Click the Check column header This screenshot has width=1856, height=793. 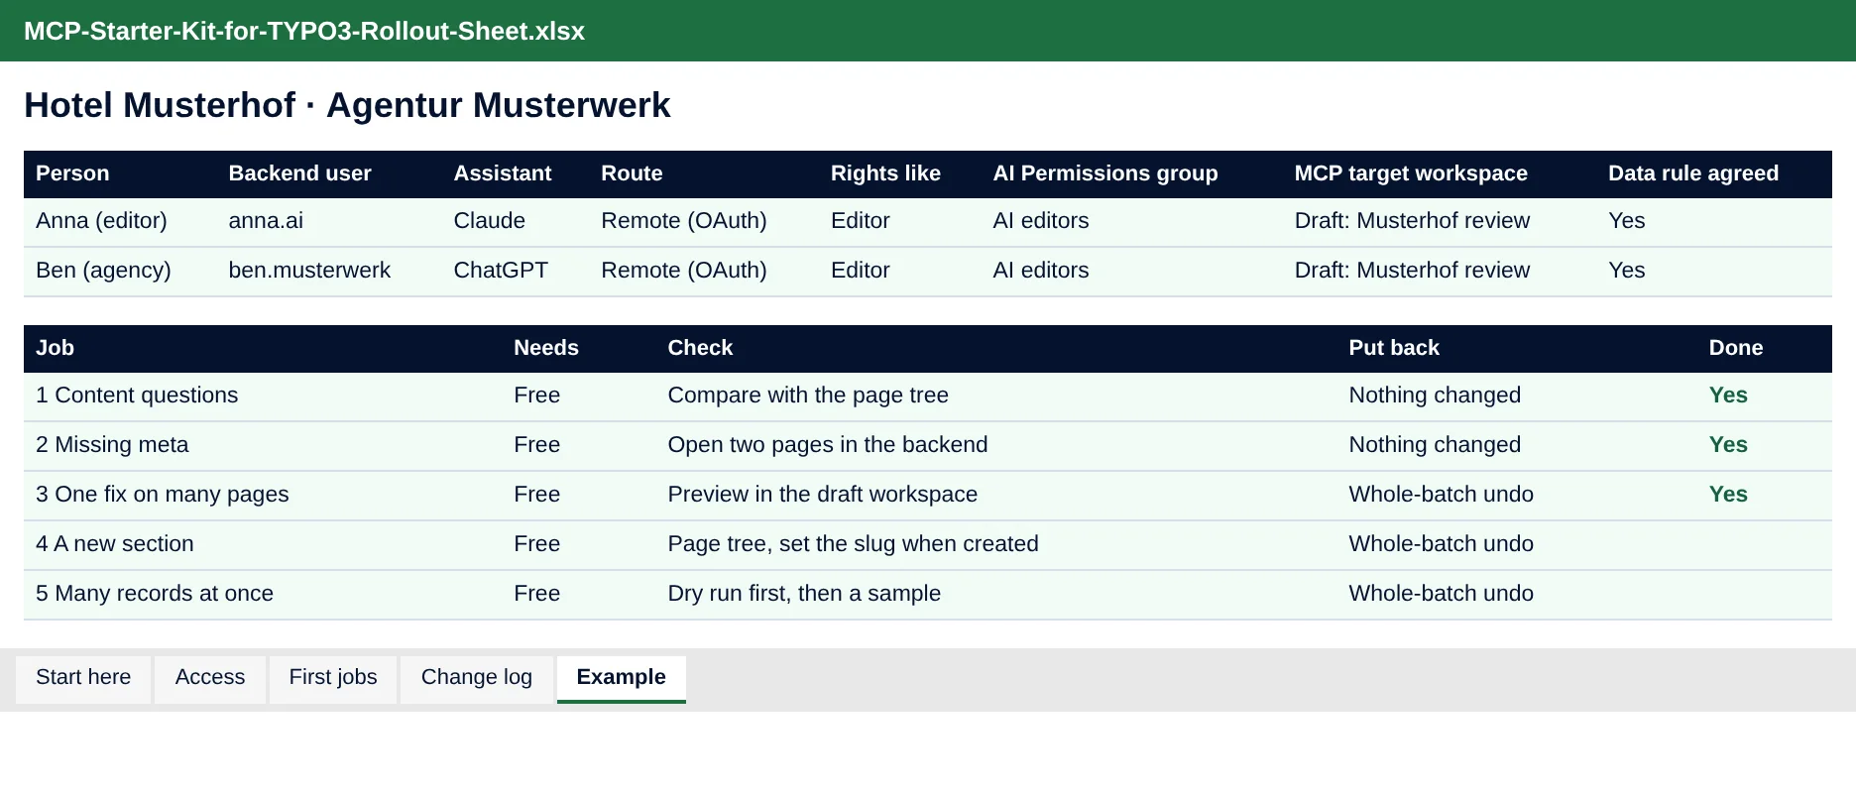[700, 348]
